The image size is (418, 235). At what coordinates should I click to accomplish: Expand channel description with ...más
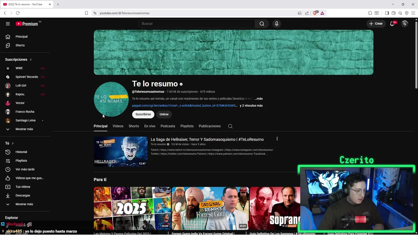pos(259,99)
